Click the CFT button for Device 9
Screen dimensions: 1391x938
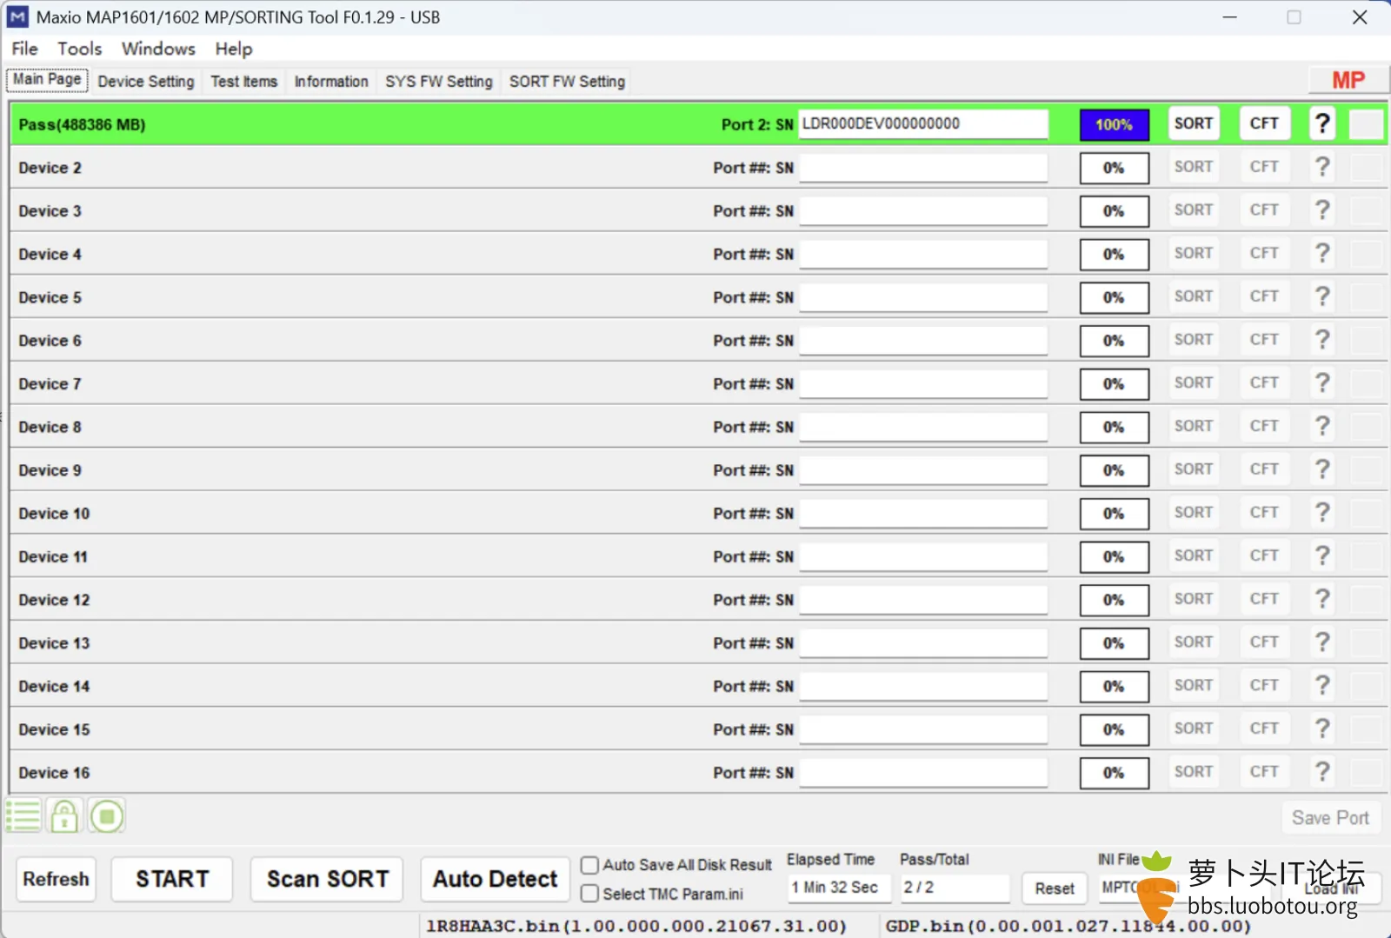[x=1264, y=469]
